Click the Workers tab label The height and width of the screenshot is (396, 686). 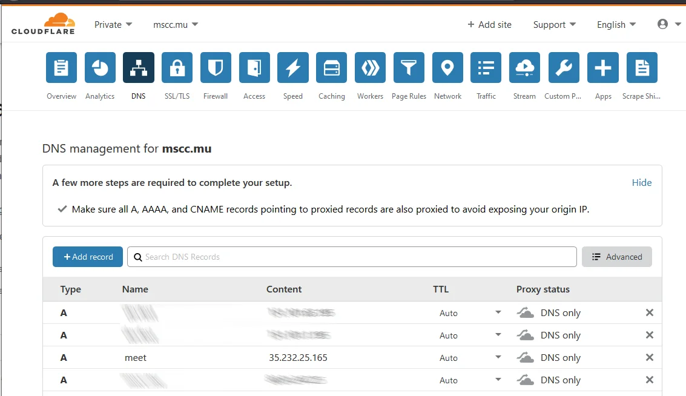[370, 96]
